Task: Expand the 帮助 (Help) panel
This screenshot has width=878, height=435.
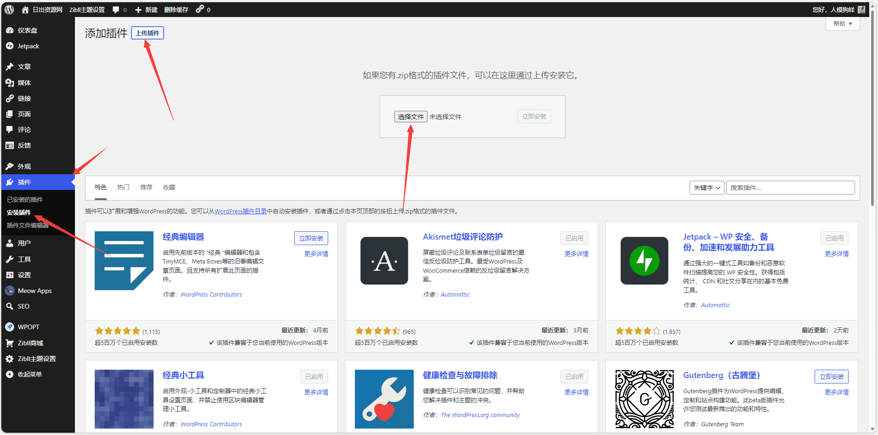Action: coord(842,23)
